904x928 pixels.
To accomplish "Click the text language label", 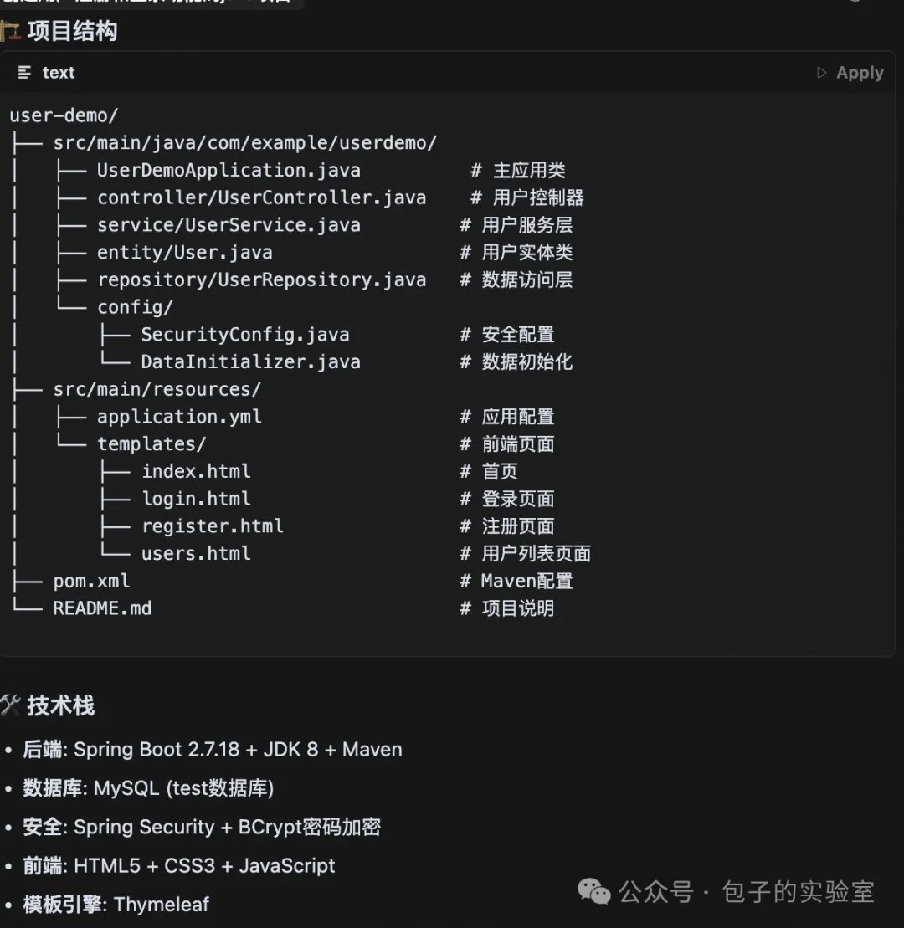I will click(x=59, y=73).
